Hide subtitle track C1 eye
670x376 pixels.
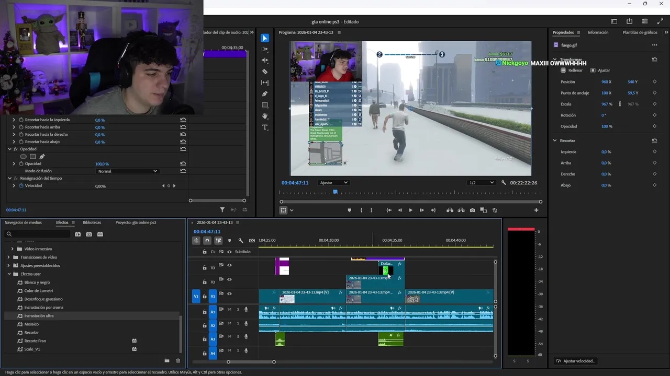(229, 252)
